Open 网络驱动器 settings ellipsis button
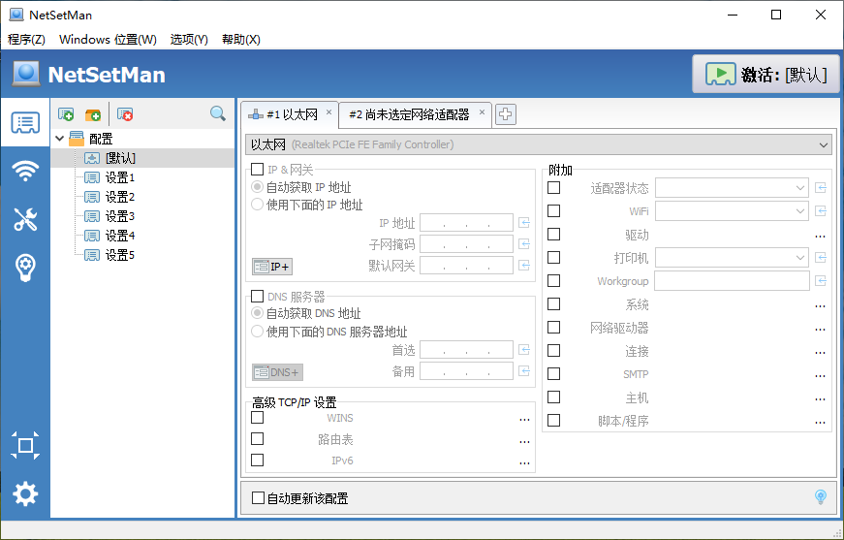Image resolution: width=844 pixels, height=540 pixels. pyautogui.click(x=820, y=329)
